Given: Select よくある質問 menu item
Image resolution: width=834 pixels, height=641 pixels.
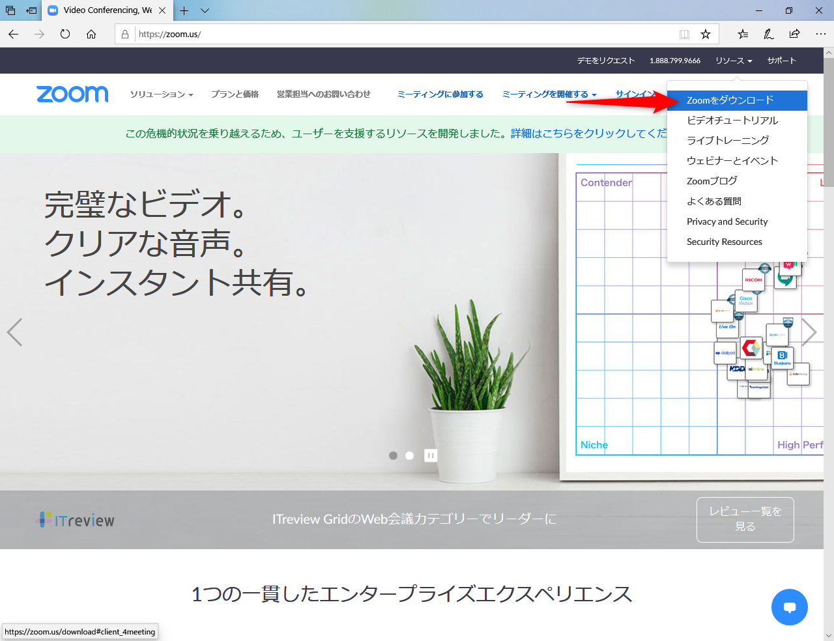Looking at the screenshot, I should click(737, 201).
